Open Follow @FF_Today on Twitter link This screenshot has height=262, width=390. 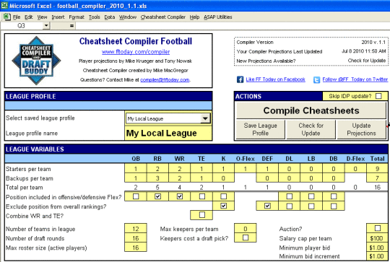pos(355,79)
